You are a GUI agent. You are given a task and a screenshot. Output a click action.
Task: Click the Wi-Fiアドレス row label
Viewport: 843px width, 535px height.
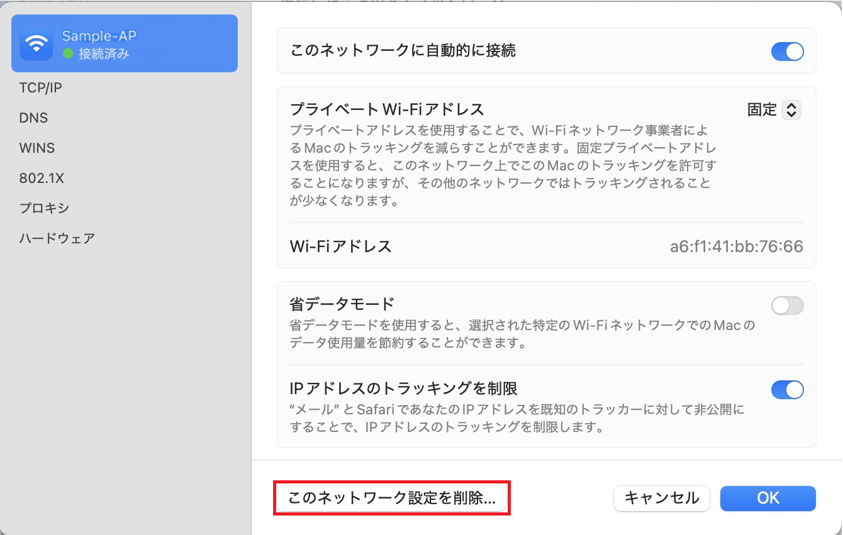340,246
